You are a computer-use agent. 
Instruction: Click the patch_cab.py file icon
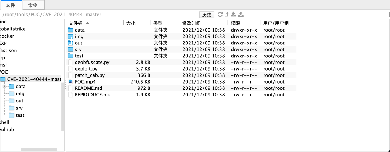click(x=71, y=75)
